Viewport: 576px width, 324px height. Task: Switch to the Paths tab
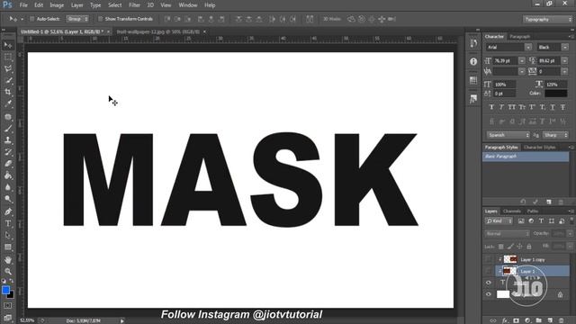(x=533, y=211)
